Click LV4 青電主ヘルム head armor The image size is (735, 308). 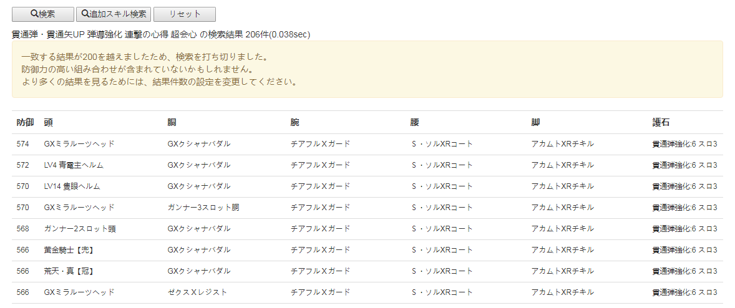pos(74,165)
